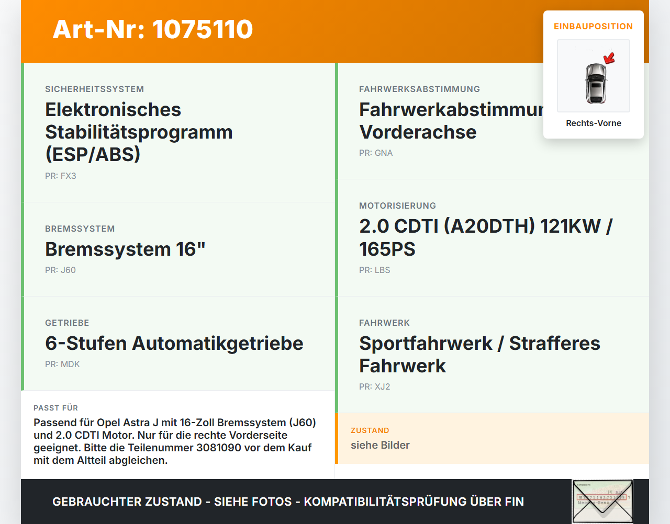
Task: Select the PR: GNA code
Action: point(376,153)
